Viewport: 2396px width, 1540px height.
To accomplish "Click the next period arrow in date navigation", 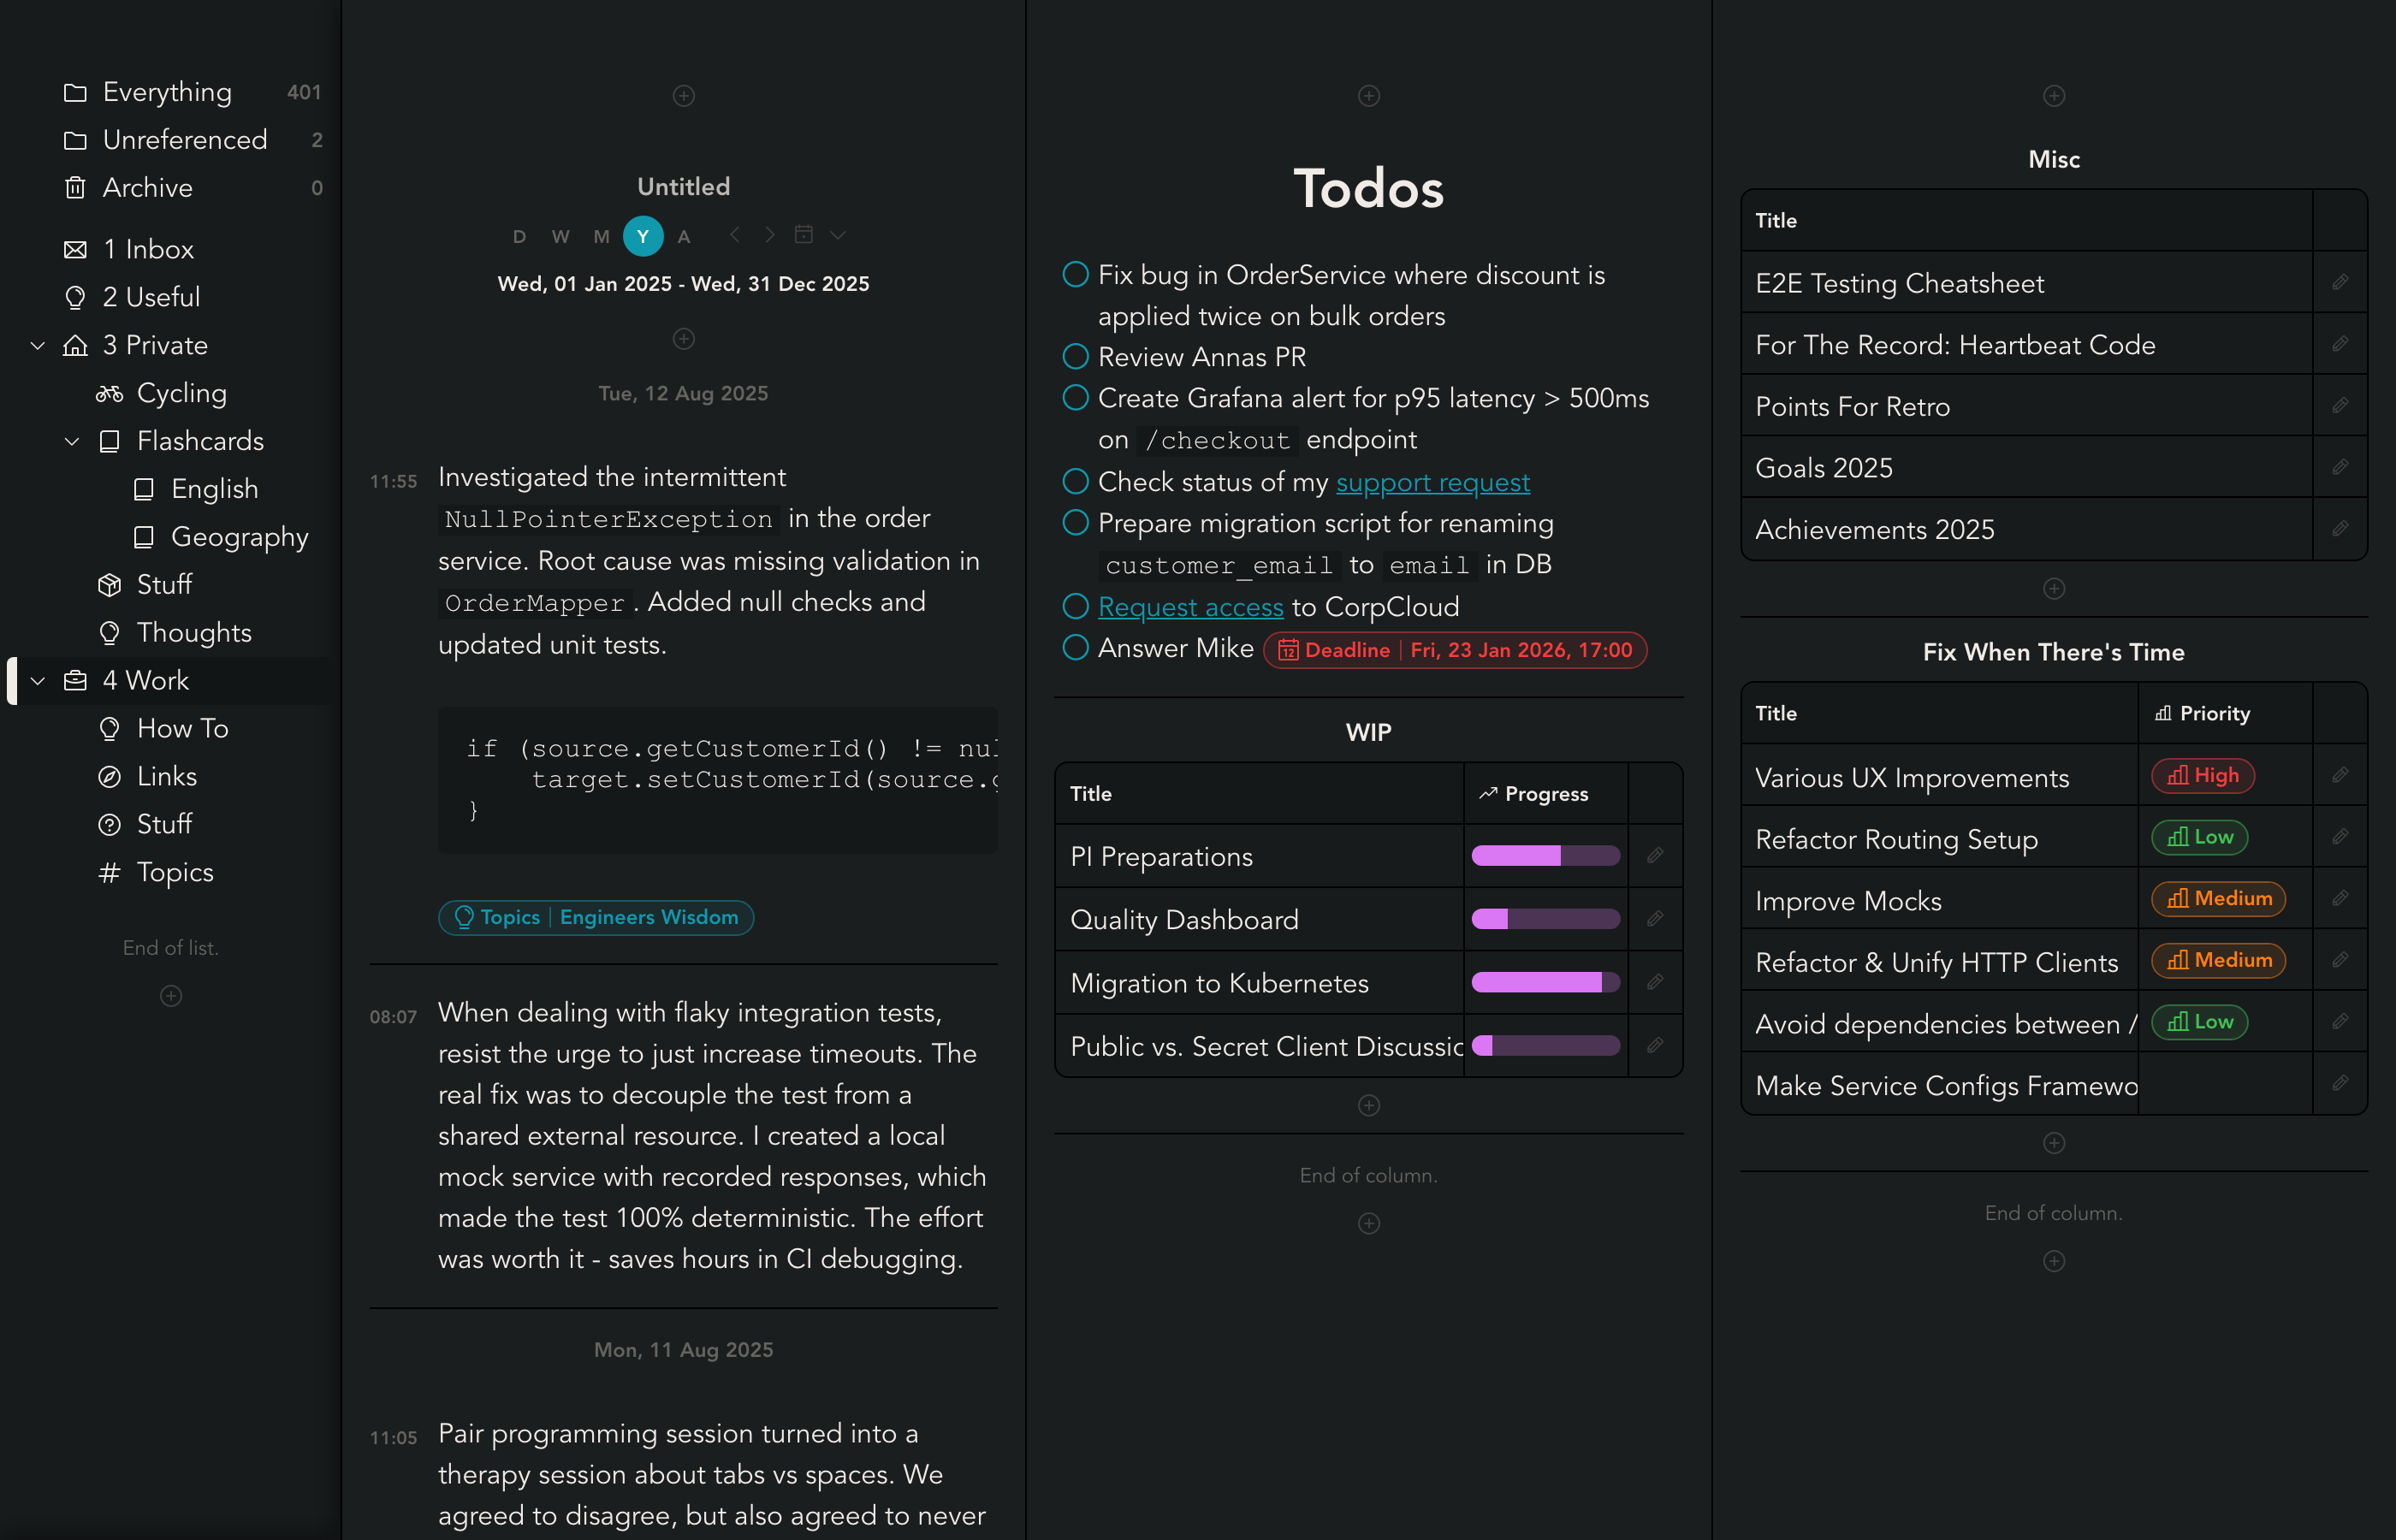I will click(769, 235).
